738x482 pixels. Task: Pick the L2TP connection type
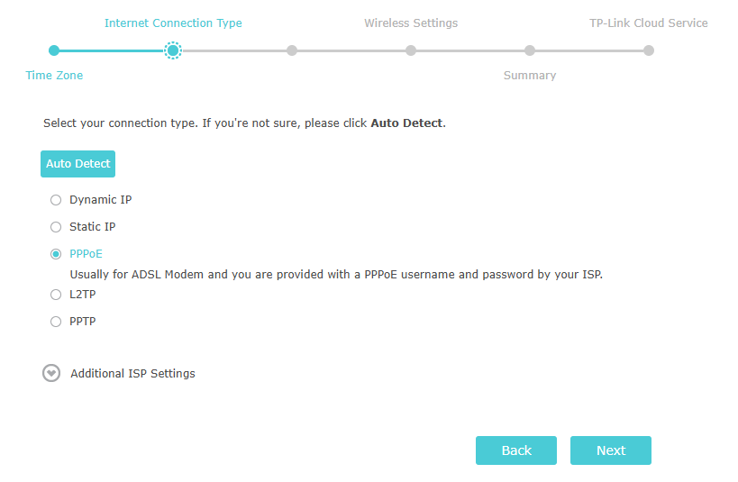pyautogui.click(x=56, y=295)
